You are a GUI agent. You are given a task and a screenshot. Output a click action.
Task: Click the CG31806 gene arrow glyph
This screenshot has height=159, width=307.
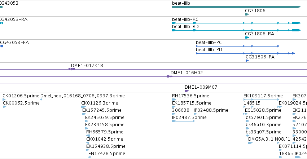tap(247, 14)
